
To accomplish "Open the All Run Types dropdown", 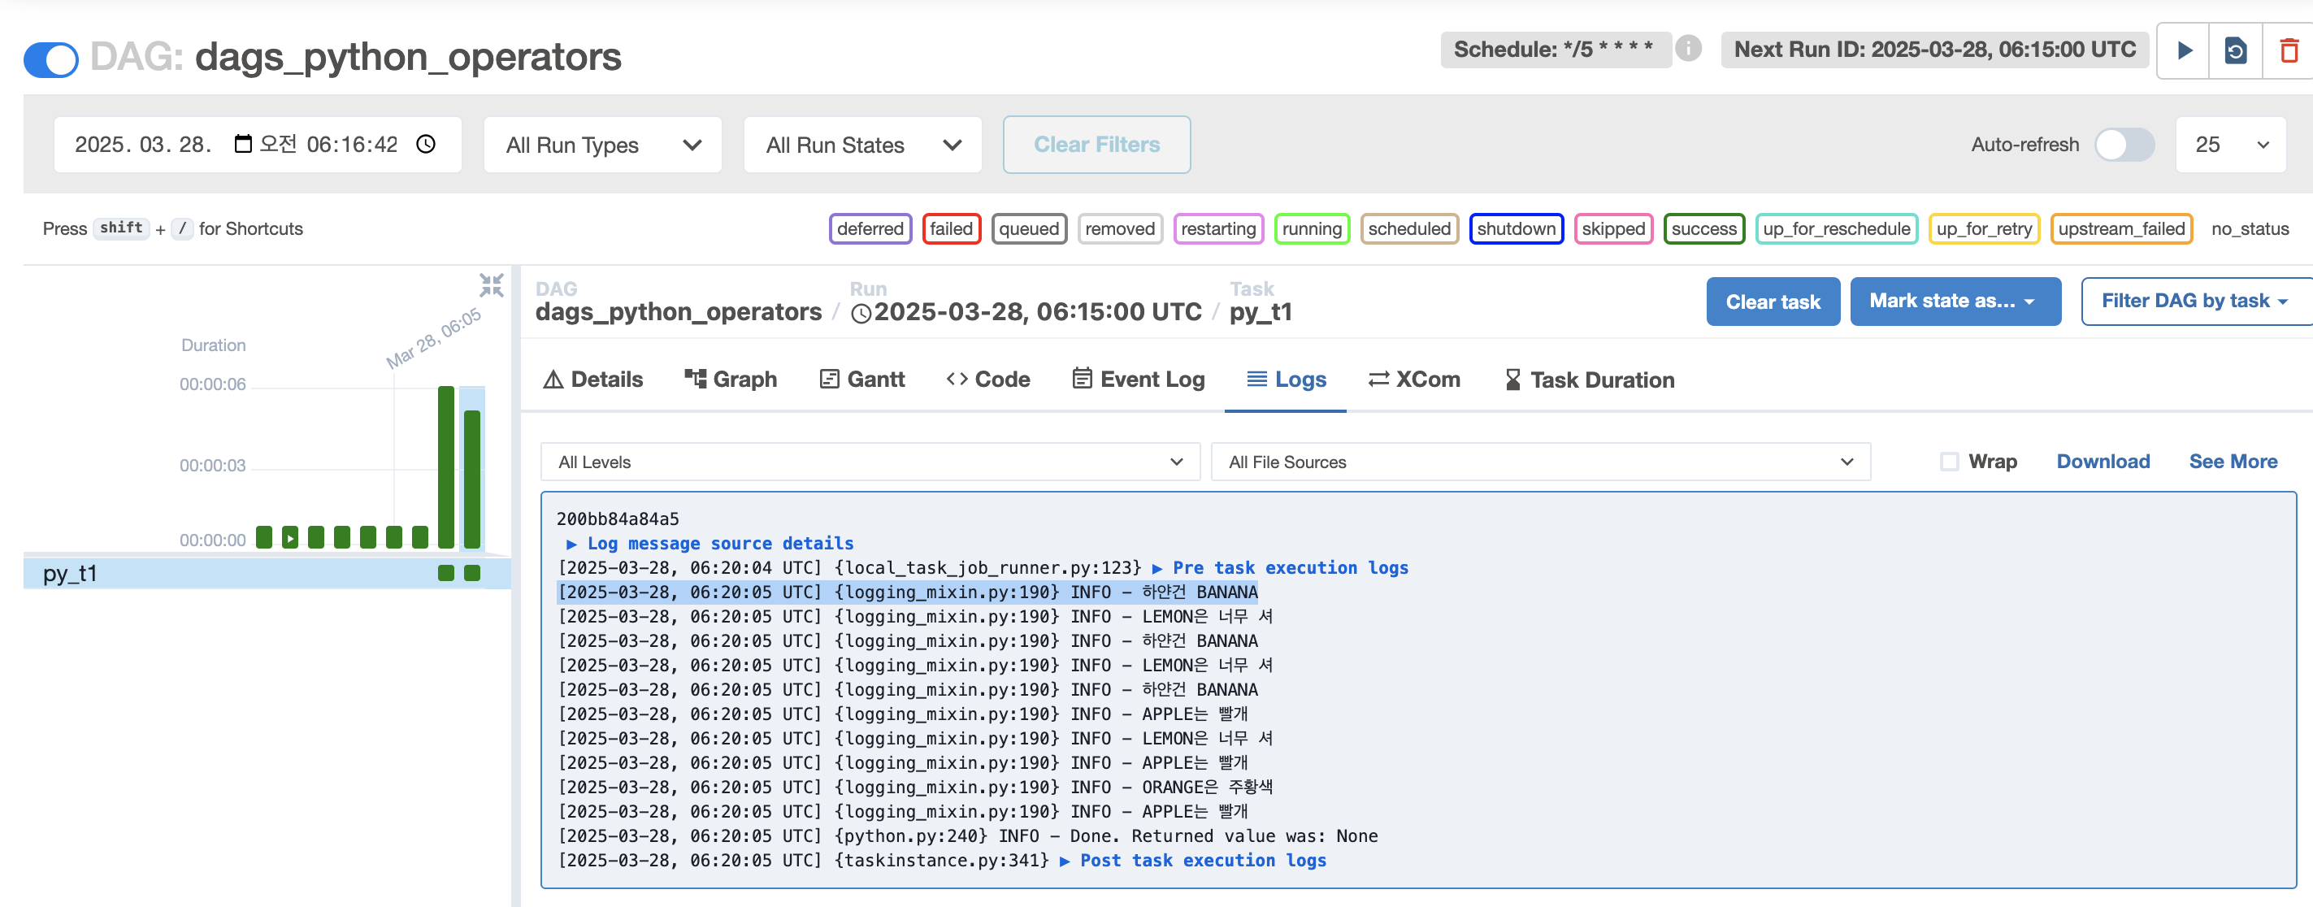I will pyautogui.click(x=602, y=144).
